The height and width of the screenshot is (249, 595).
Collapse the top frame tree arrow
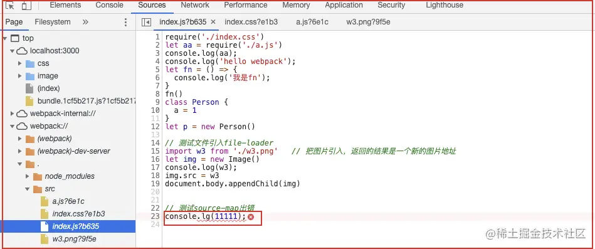tap(5, 38)
